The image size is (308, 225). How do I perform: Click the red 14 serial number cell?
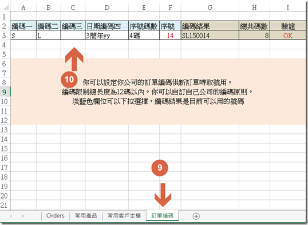coord(170,35)
